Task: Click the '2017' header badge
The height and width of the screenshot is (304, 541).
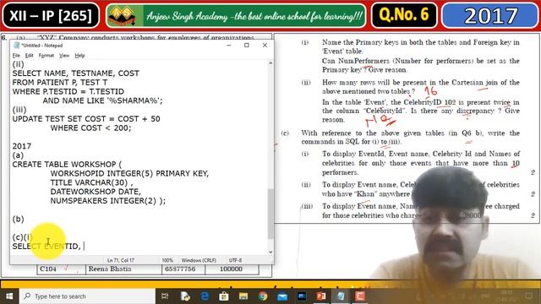Action: [x=490, y=16]
